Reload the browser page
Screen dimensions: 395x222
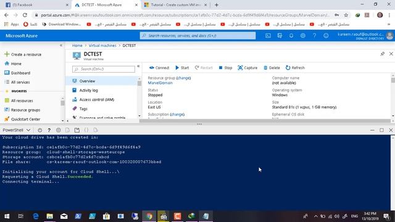coord(25,15)
